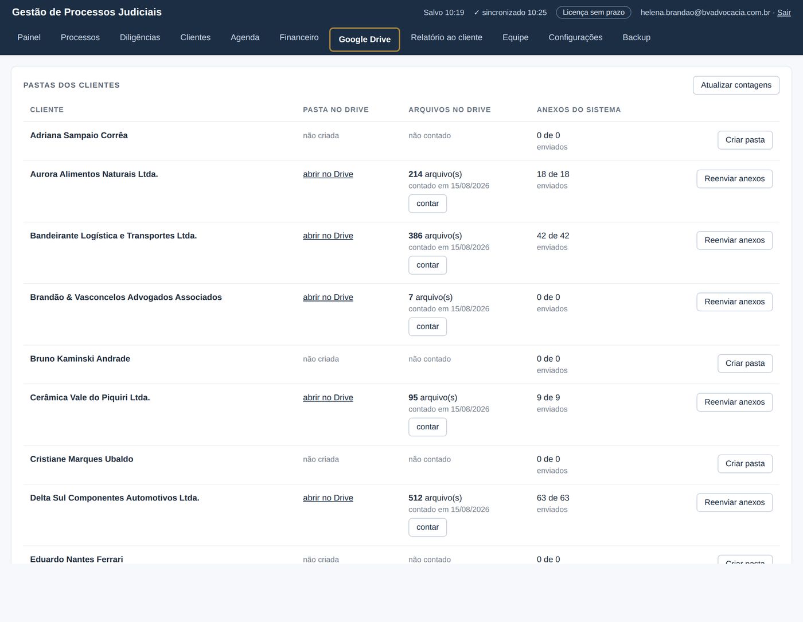The image size is (803, 622).
Task: Create folder for Cristiane Marques Ubaldo
Action: point(745,464)
